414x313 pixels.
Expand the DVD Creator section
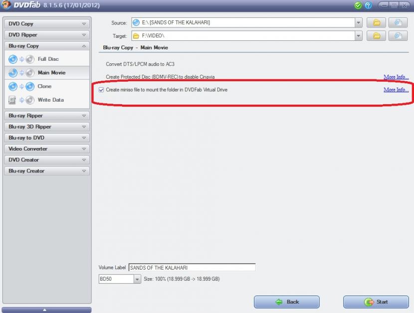tap(47, 160)
